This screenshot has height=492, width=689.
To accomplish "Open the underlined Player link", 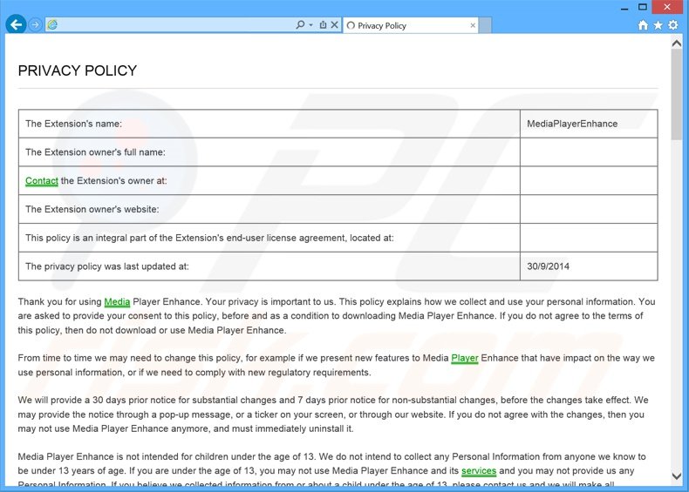I will click(465, 358).
